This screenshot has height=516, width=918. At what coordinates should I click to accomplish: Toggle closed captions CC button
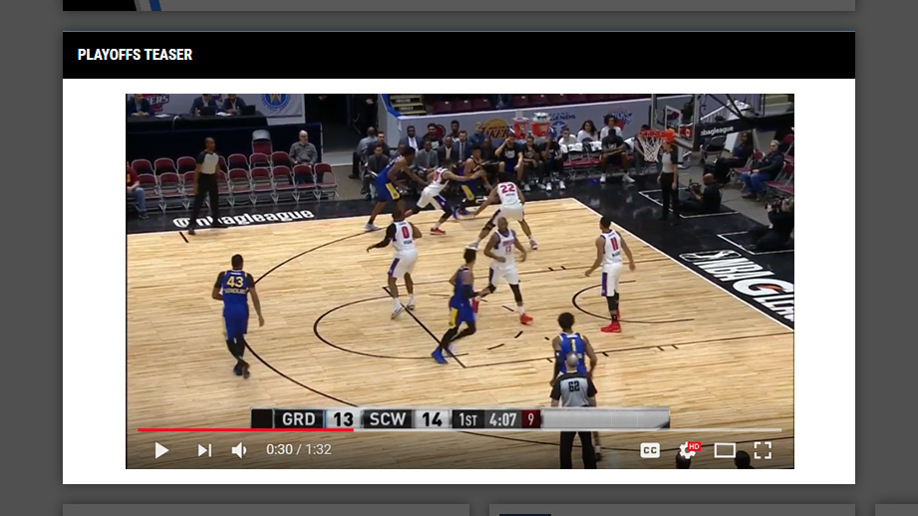click(x=650, y=450)
